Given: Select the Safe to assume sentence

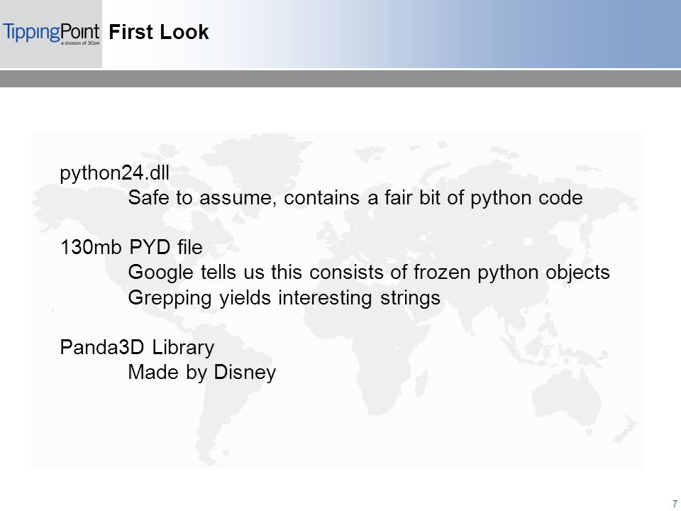Looking at the screenshot, I should [x=355, y=198].
